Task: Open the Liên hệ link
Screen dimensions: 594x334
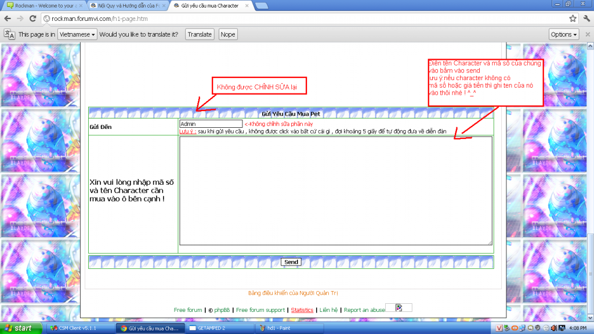Action: (328, 310)
